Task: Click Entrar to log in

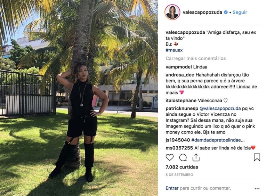Action: point(172,188)
